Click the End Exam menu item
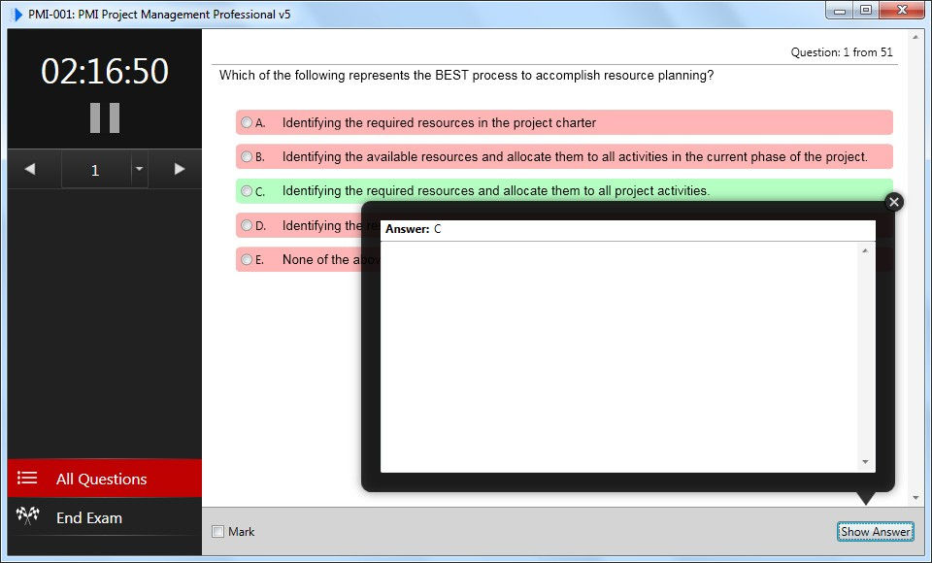This screenshot has height=563, width=932. point(105,517)
